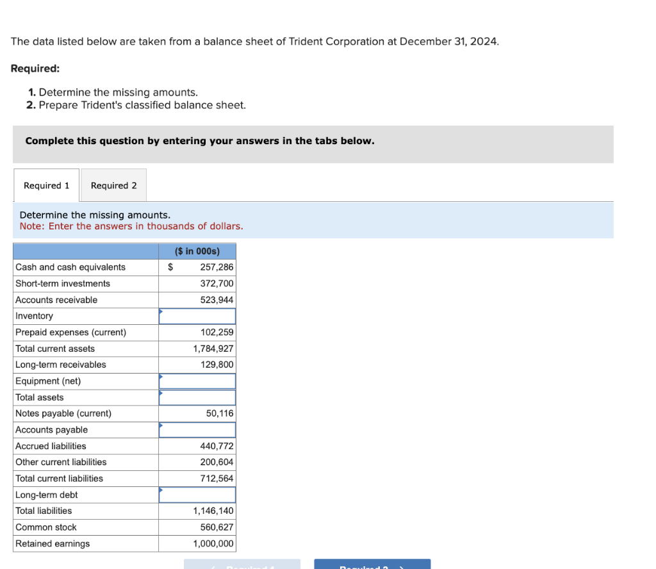Click the Required 1 back button
Viewport: 656px width, 569px height.
242,565
